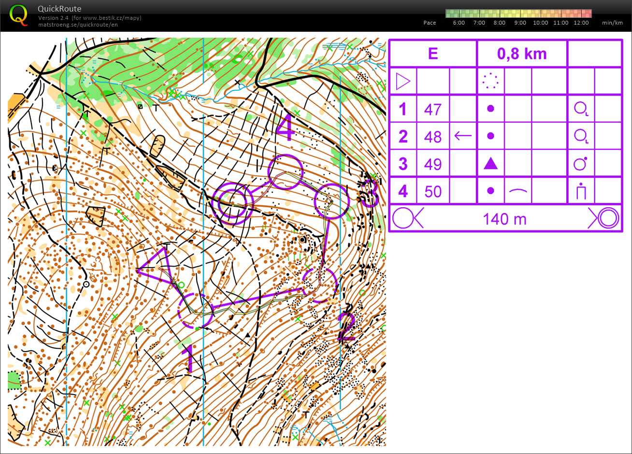Screen dimensions: 632x454
Task: Click the 0,8 km course length cell
Action: click(521, 54)
